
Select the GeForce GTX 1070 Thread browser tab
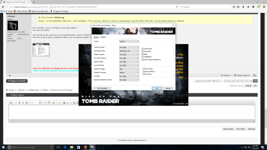point(16,2)
